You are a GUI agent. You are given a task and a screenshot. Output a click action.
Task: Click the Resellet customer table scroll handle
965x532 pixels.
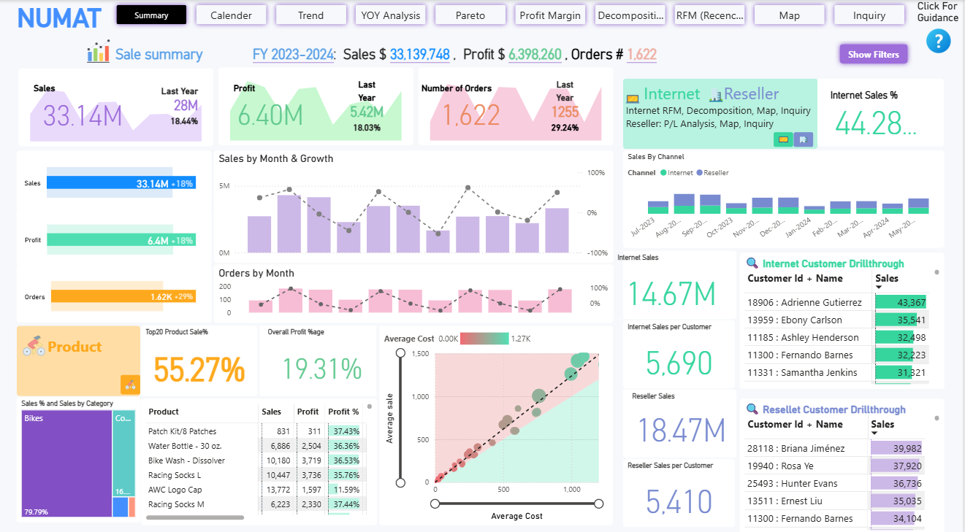pyautogui.click(x=937, y=418)
